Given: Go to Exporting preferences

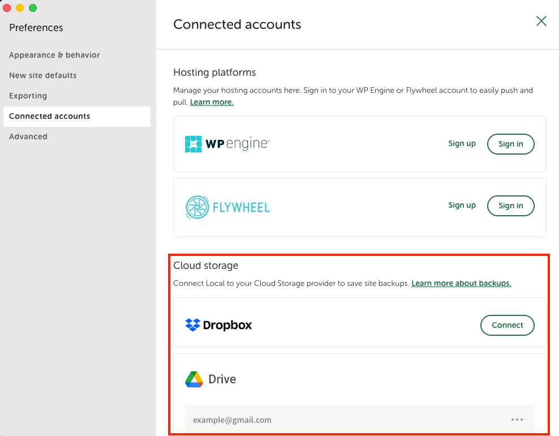Looking at the screenshot, I should coord(28,96).
